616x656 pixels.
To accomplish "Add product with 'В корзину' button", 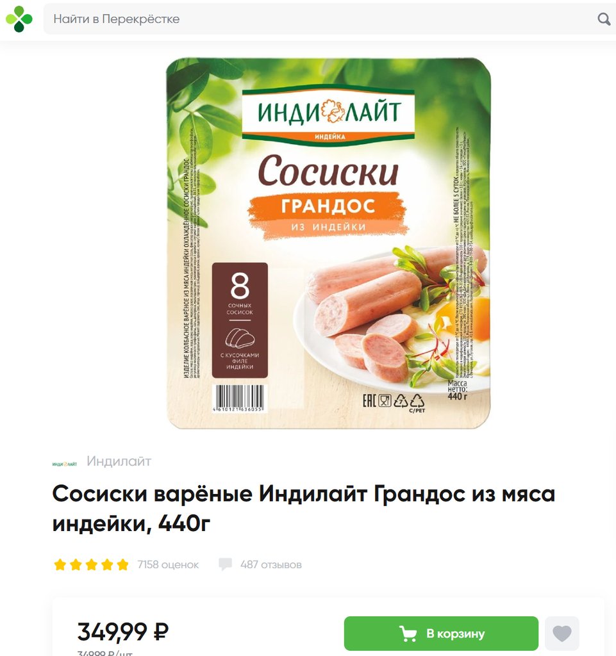I will [441, 634].
